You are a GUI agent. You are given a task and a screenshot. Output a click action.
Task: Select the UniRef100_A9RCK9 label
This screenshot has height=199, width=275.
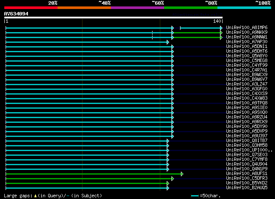pos(247,122)
